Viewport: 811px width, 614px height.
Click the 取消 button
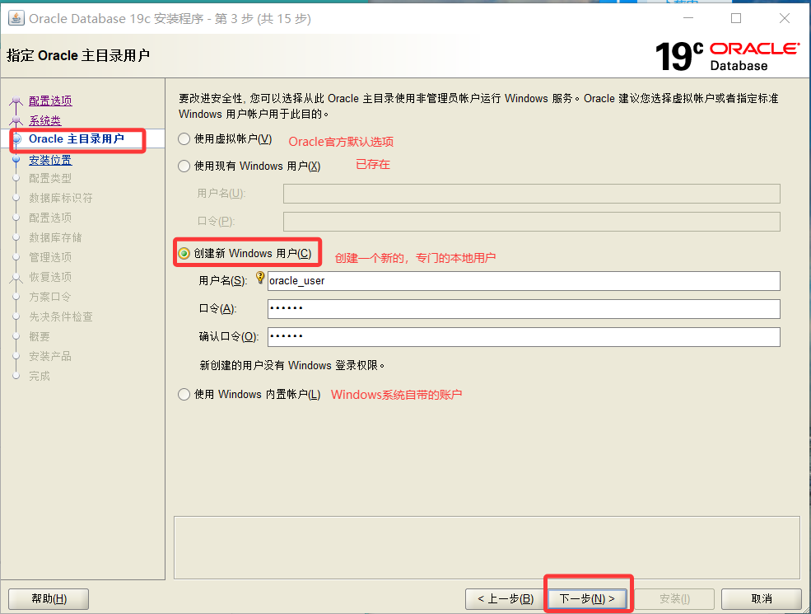click(x=762, y=599)
